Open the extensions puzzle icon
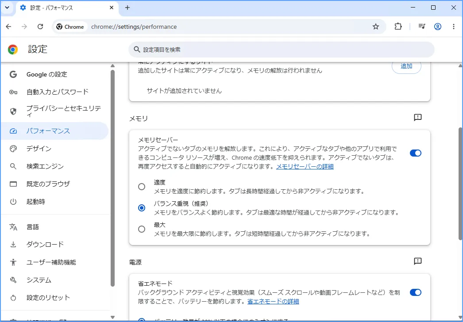Viewport: 463px width, 322px height. pyautogui.click(x=398, y=27)
